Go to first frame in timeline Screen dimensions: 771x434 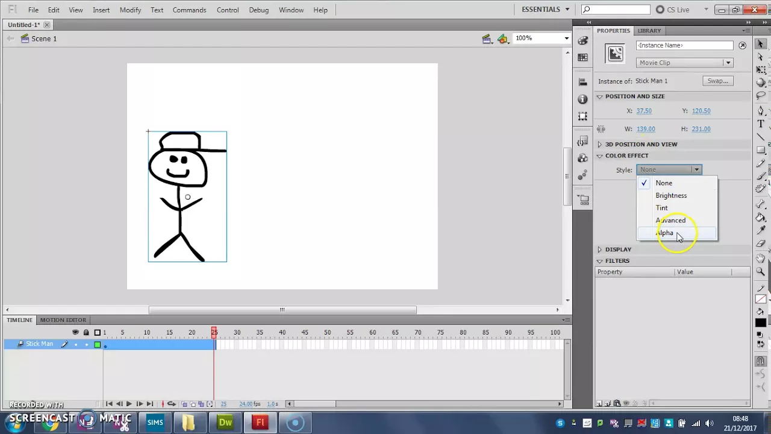pyautogui.click(x=109, y=404)
